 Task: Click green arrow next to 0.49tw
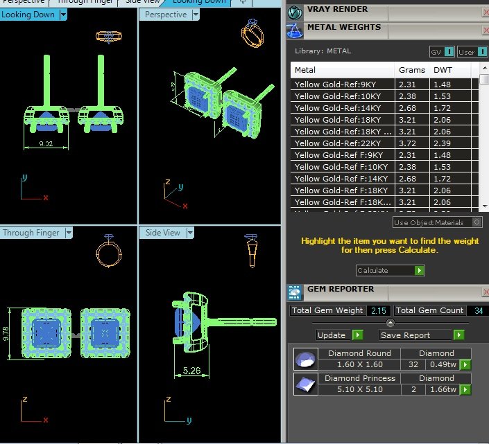(x=465, y=364)
